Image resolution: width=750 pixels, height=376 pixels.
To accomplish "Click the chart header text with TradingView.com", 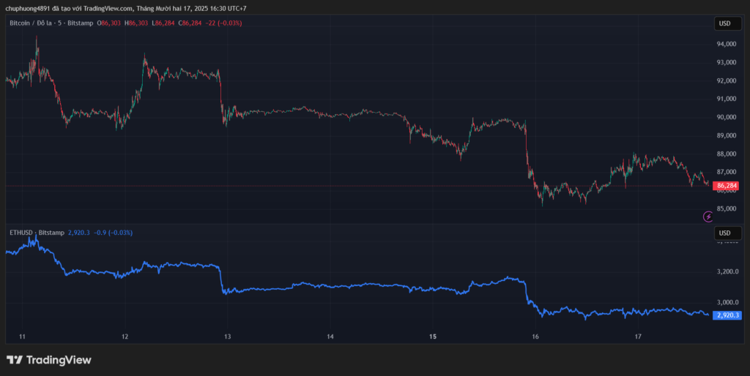I will click(x=125, y=8).
